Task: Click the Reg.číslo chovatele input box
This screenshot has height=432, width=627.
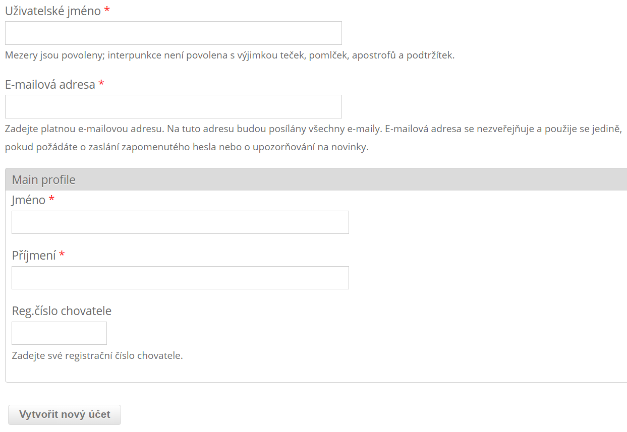Action: [x=59, y=333]
